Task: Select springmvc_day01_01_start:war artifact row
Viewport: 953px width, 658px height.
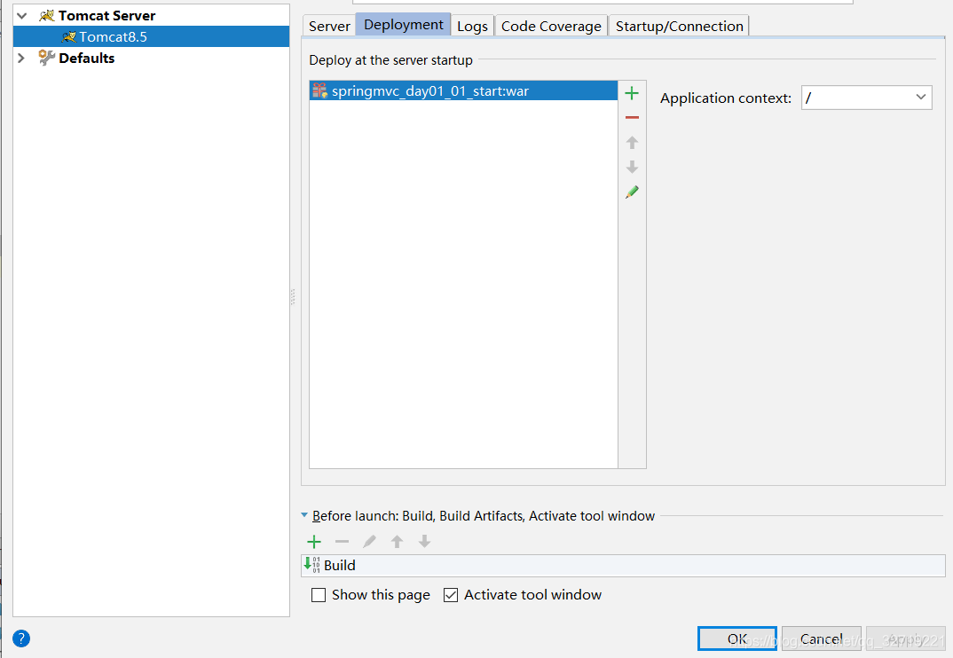Action: point(463,90)
